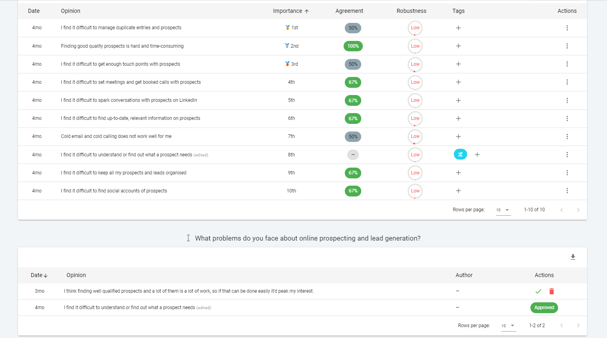Screen dimensions: 607x338
Task: Add tag to 'Finding good quality prospects' row
Action: 458,46
